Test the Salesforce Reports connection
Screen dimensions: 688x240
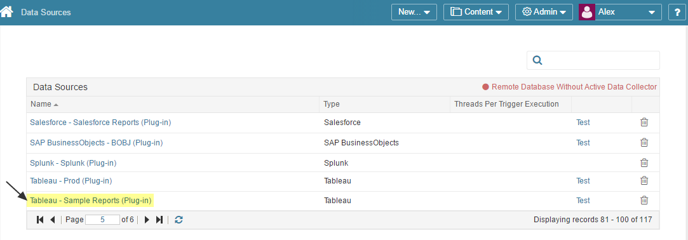tap(583, 123)
